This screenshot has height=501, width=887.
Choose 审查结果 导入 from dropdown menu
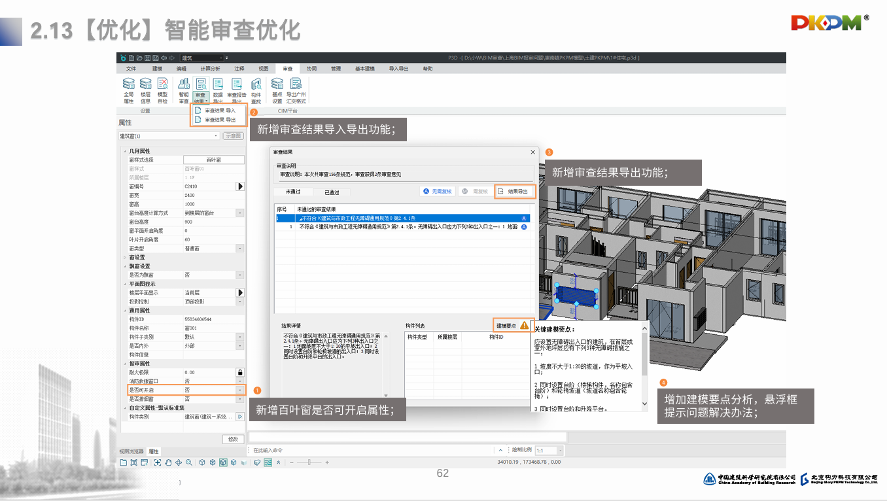[x=220, y=111]
